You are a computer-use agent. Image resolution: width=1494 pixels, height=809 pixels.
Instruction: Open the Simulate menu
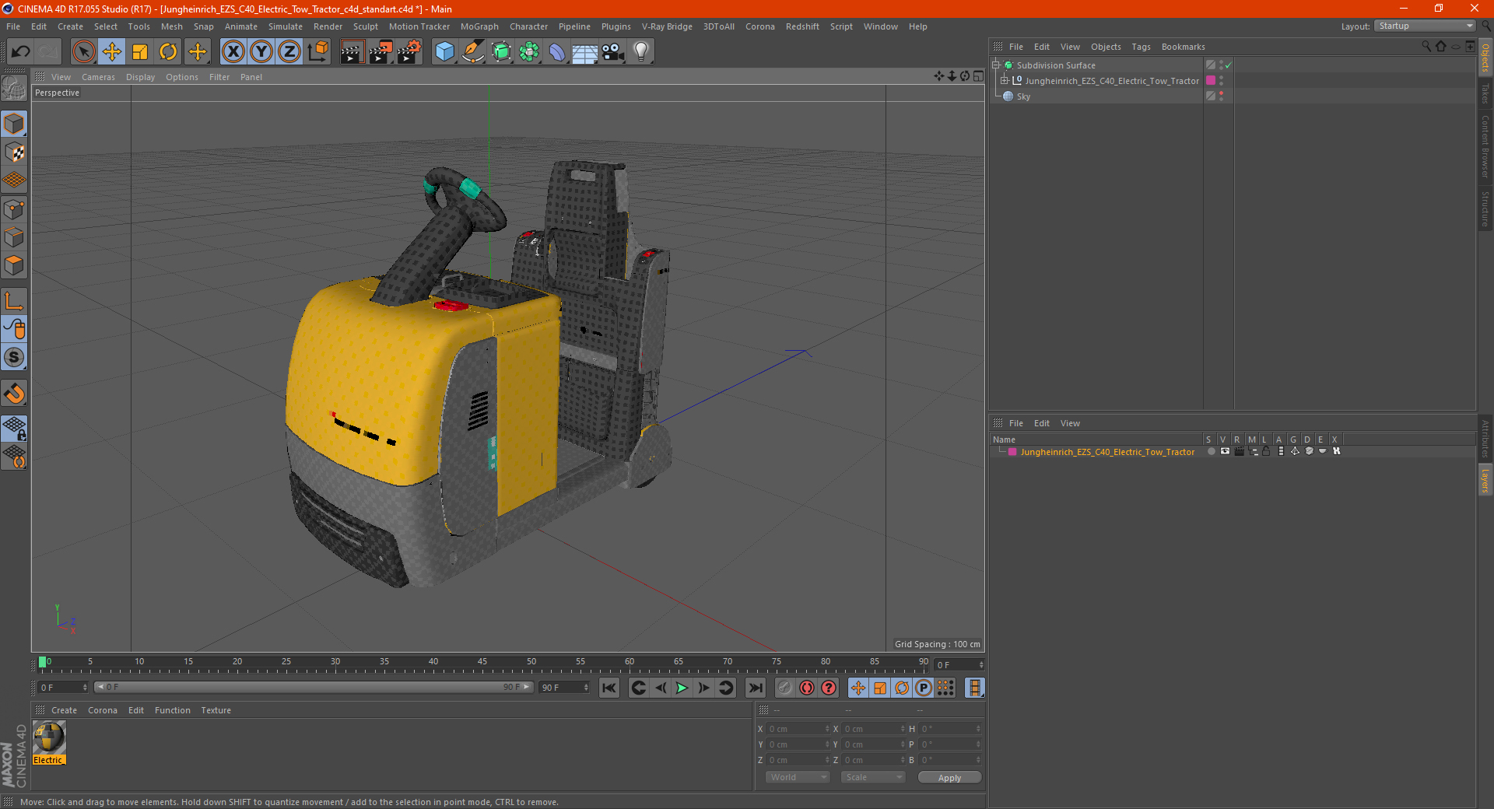[286, 26]
